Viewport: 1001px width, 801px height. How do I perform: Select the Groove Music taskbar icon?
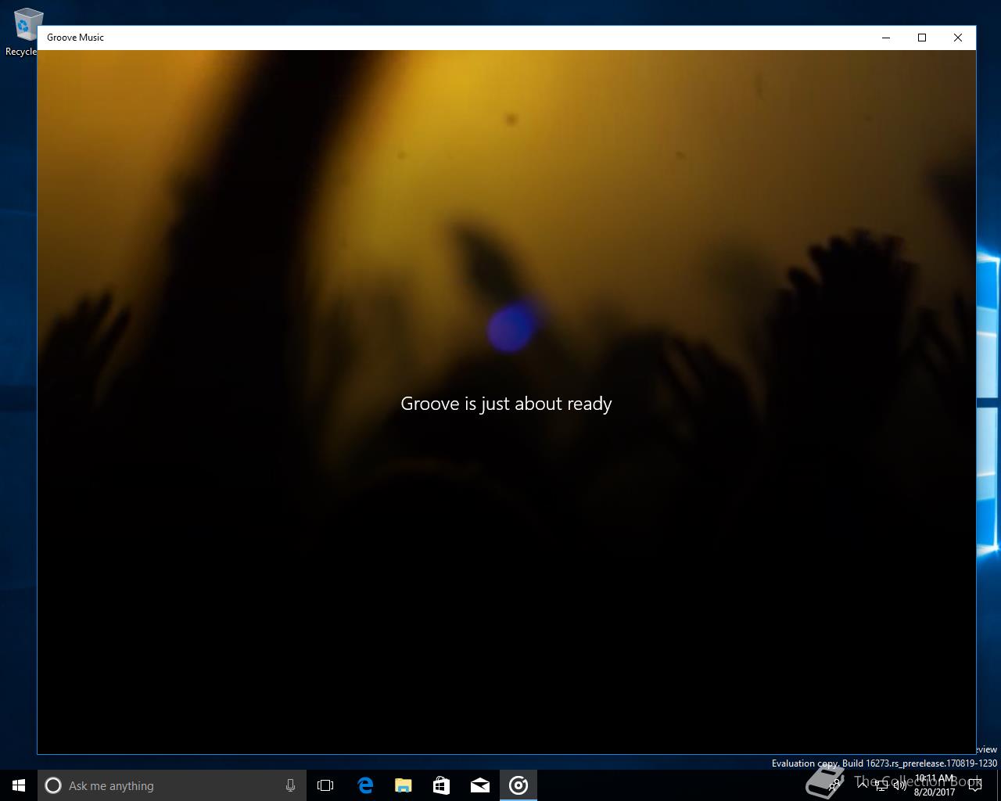(518, 785)
